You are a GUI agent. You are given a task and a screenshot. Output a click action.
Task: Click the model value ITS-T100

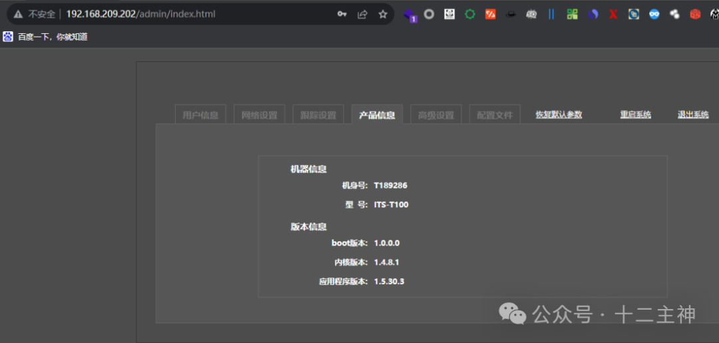[391, 204]
